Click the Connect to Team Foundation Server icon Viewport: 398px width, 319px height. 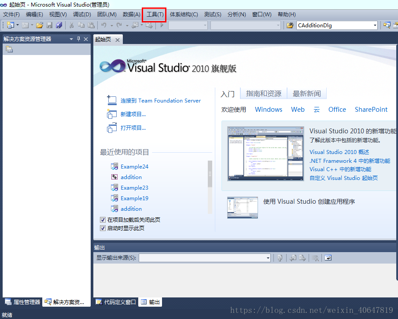[x=112, y=100]
